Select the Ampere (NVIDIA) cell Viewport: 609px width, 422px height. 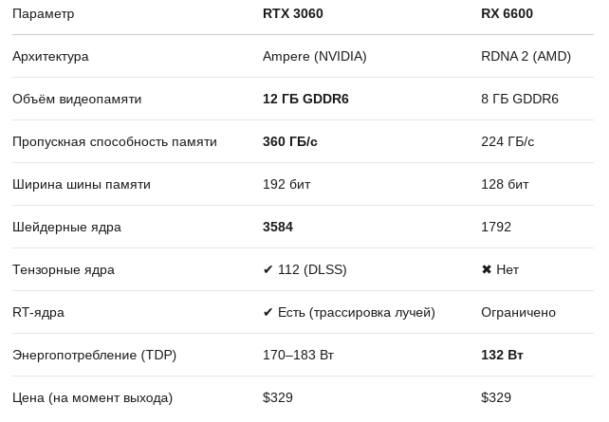pyautogui.click(x=314, y=57)
